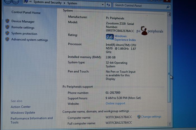This screenshot has width=196, height=130.
Task: Click the 2.00 GB memory value
Action: click(x=111, y=57)
